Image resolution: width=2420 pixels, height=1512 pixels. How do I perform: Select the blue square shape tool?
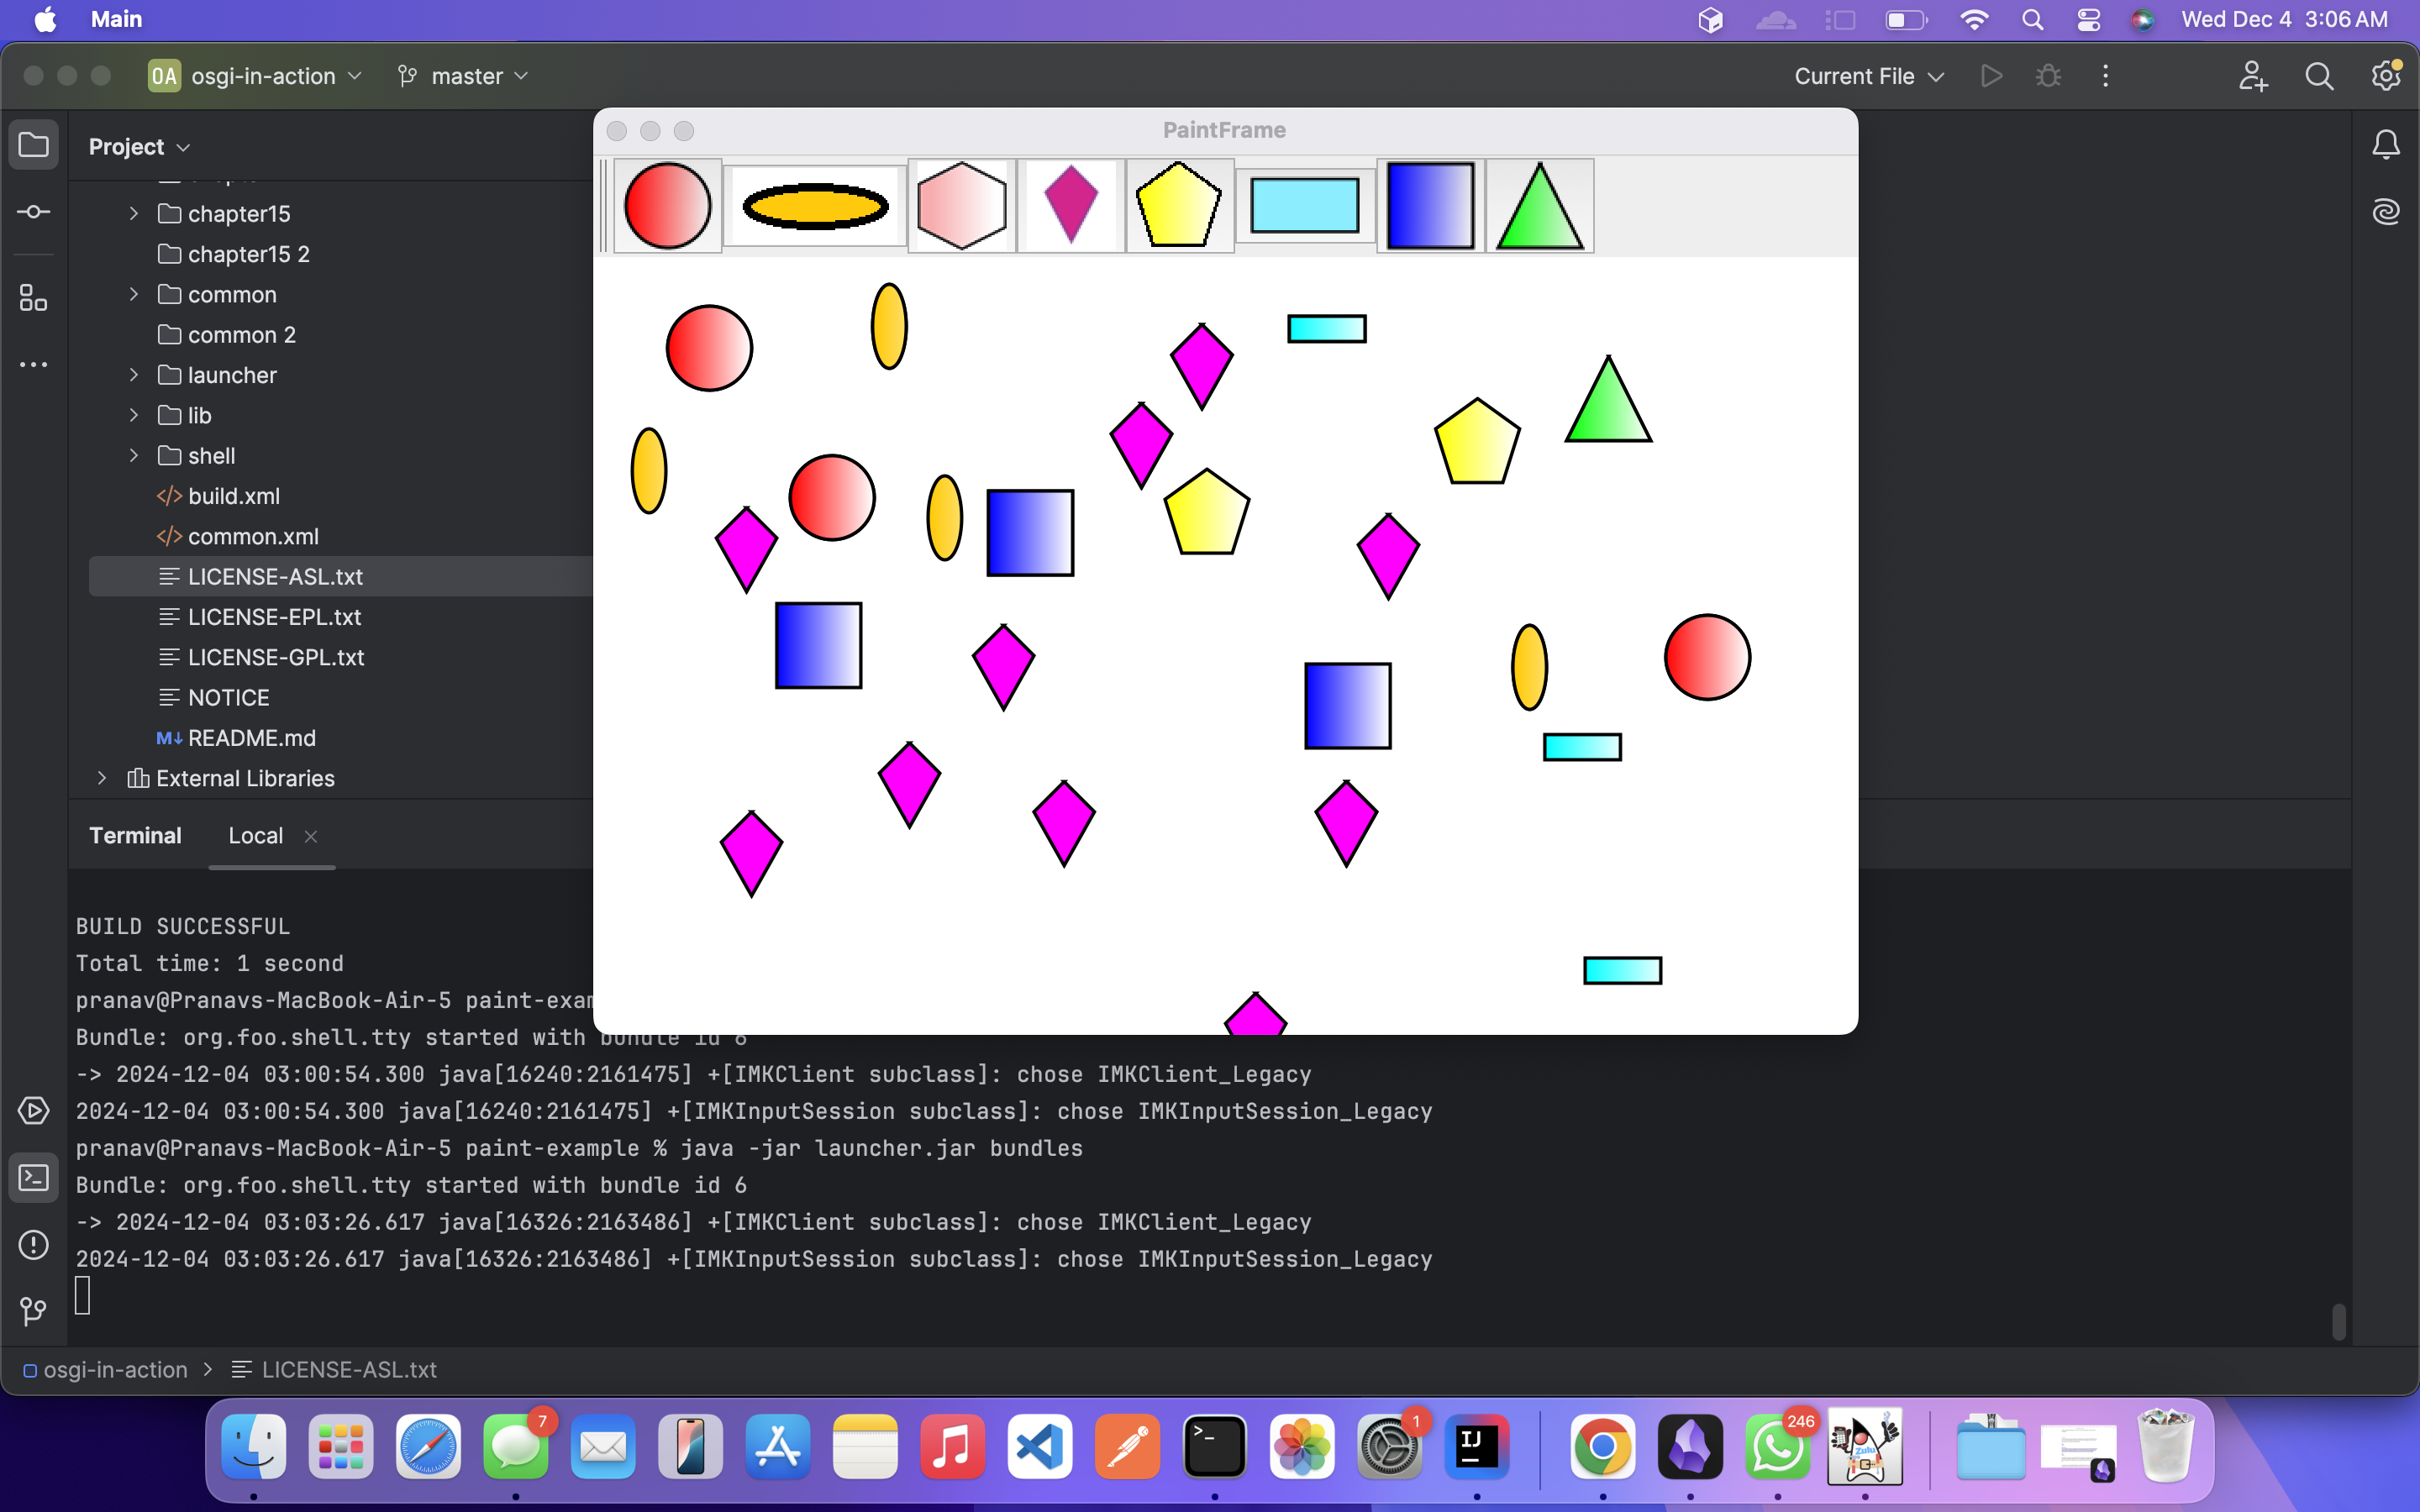[x=1430, y=206]
